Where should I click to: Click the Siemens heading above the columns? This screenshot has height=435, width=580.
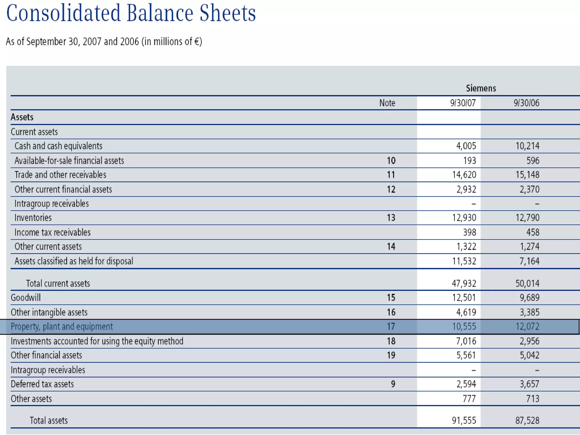coord(481,88)
